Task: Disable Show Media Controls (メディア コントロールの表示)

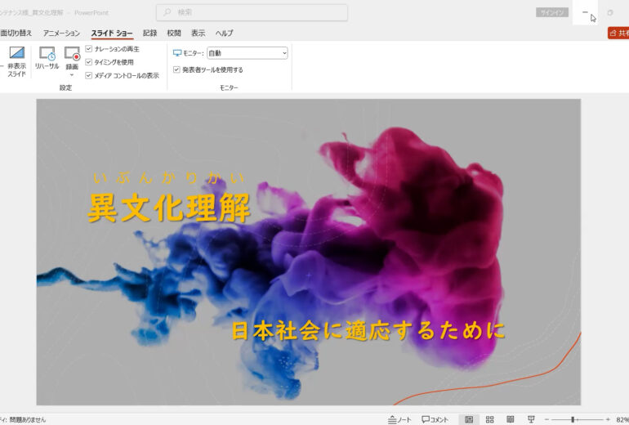Action: point(89,75)
